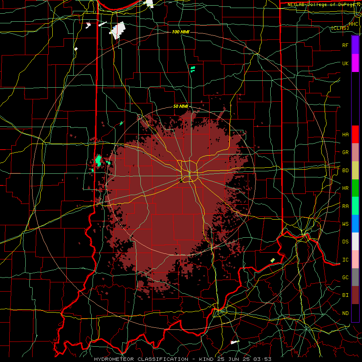Select the IC legend label

[345, 259]
